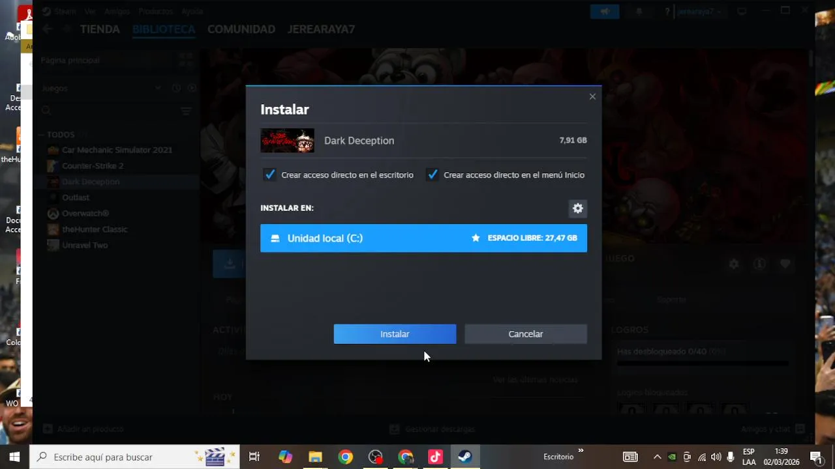Select Overwatch® in library list

coord(85,214)
